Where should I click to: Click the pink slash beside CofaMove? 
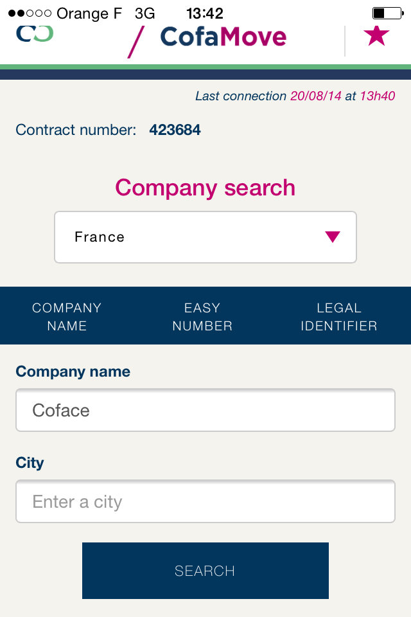click(136, 42)
